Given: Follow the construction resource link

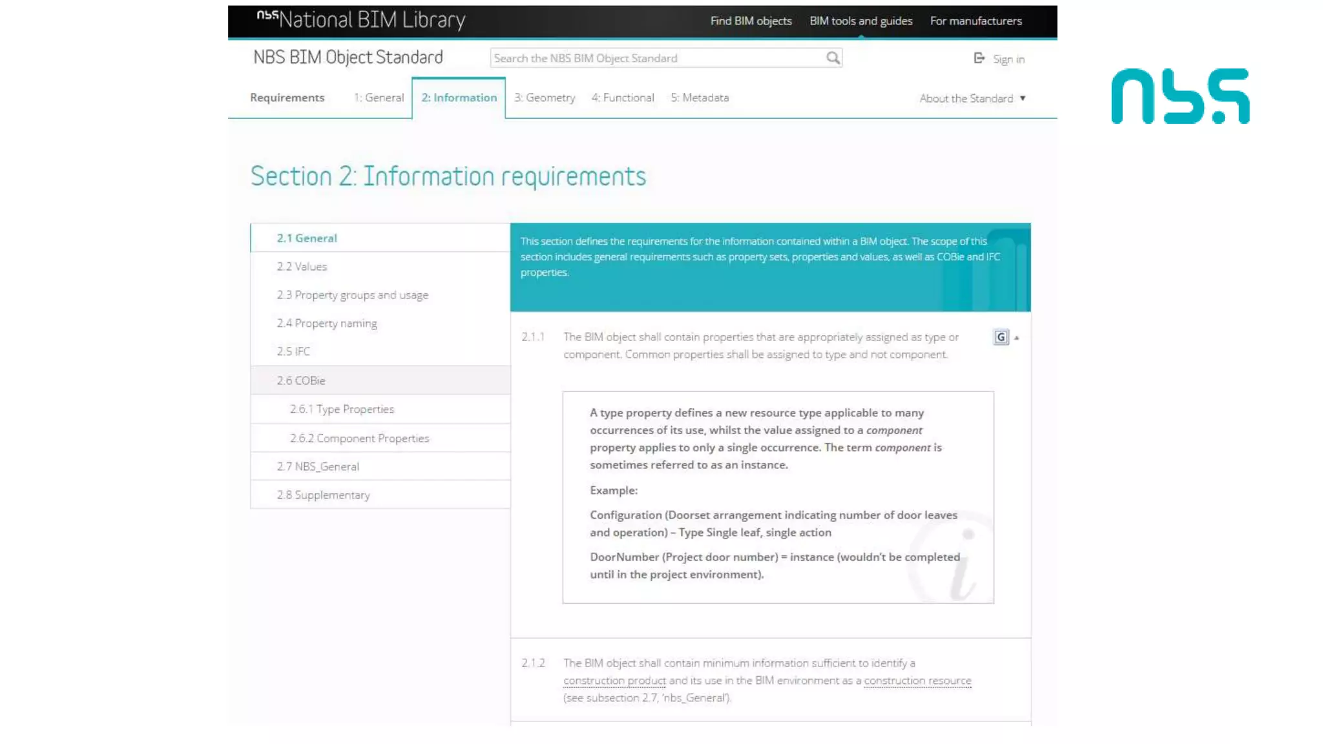Looking at the screenshot, I should (x=917, y=681).
